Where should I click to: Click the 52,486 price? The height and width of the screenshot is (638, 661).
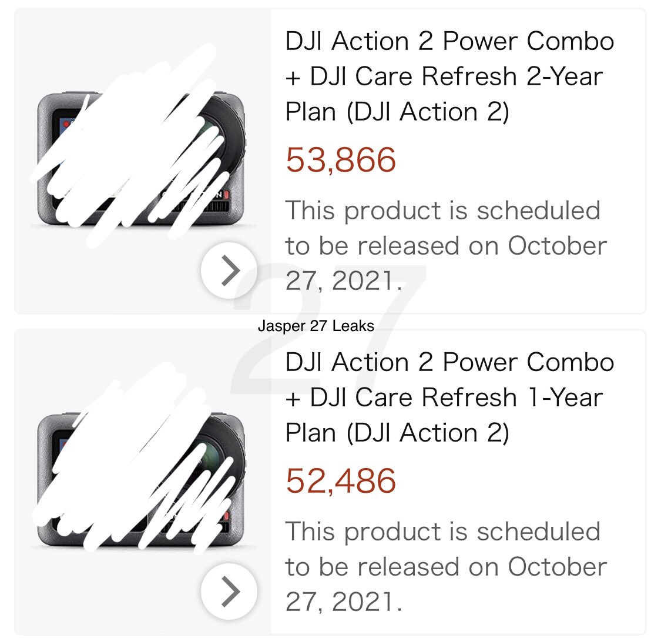[x=341, y=481]
